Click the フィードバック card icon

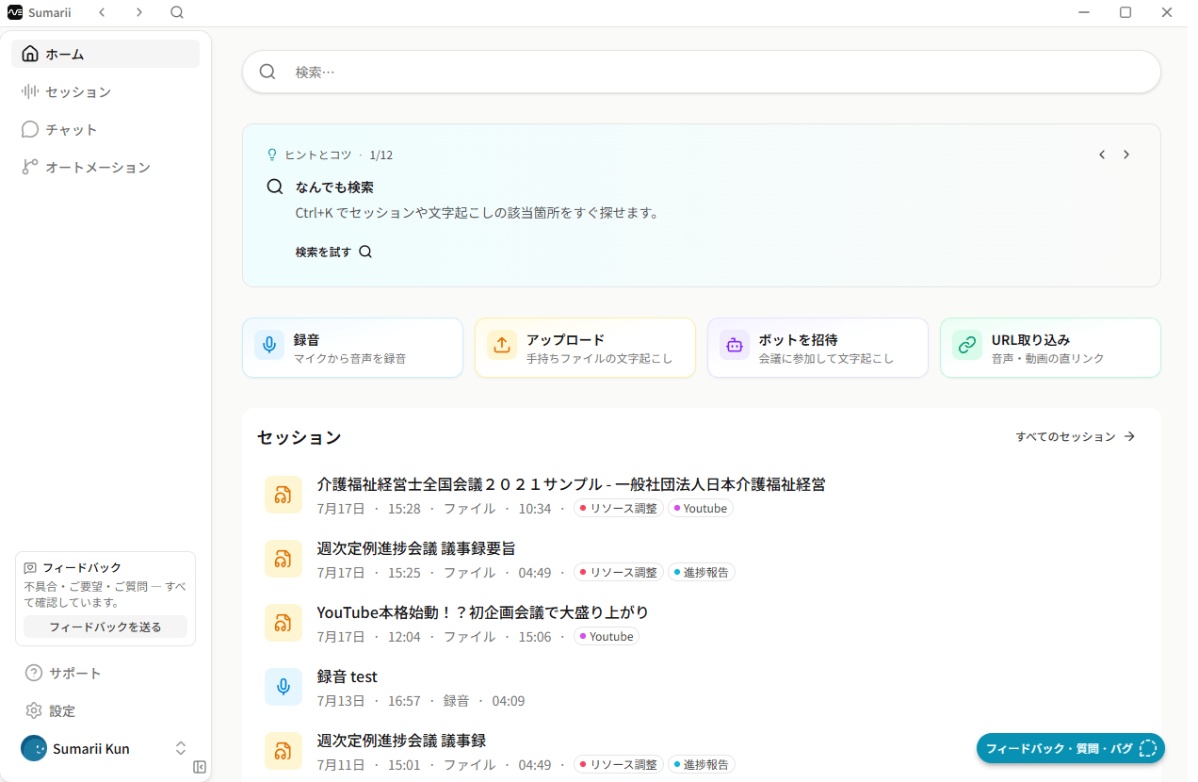coord(30,568)
